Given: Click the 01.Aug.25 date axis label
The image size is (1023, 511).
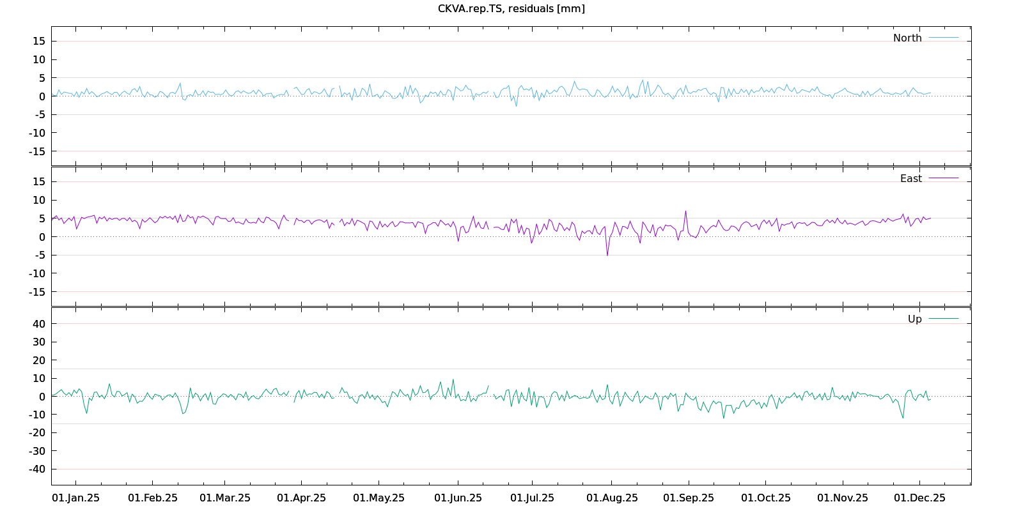Looking at the screenshot, I should (612, 498).
